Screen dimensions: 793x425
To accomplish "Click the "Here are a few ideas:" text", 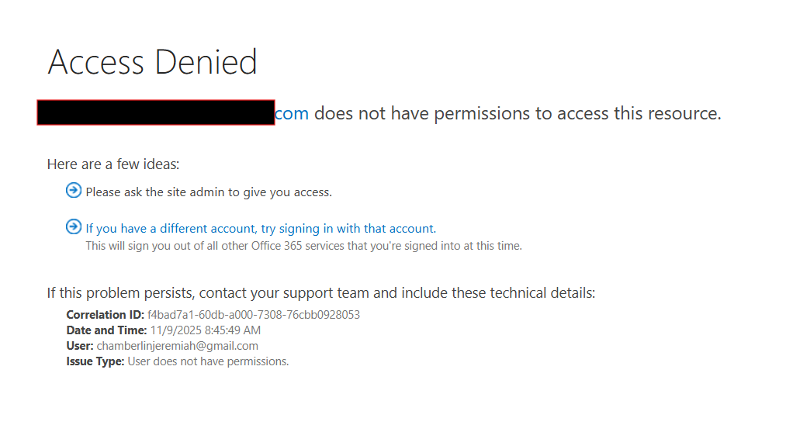I will pyautogui.click(x=113, y=164).
